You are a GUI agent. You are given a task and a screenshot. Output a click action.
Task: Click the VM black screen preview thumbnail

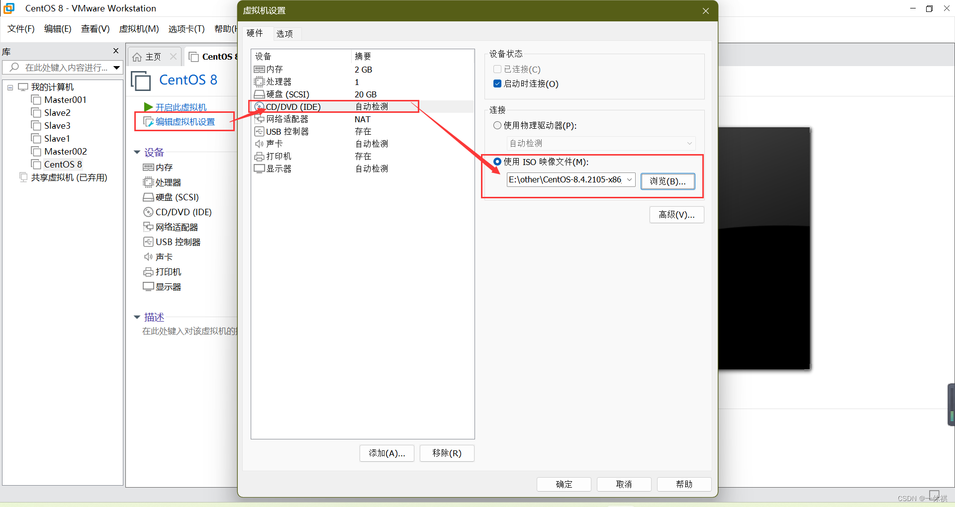pos(764,249)
